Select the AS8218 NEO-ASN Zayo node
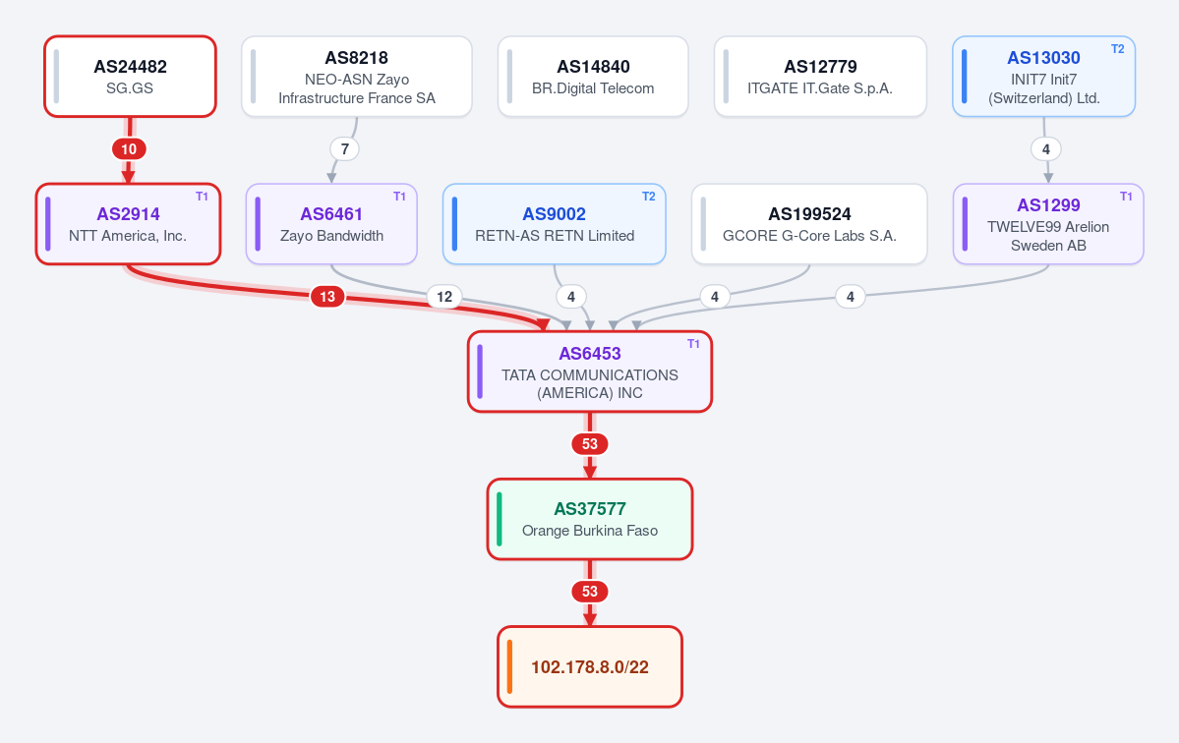Screen dimensions: 1179x743 click(x=356, y=77)
